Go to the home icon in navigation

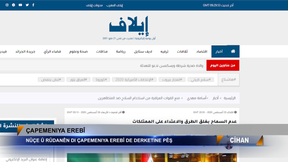pyautogui.click(x=233, y=51)
